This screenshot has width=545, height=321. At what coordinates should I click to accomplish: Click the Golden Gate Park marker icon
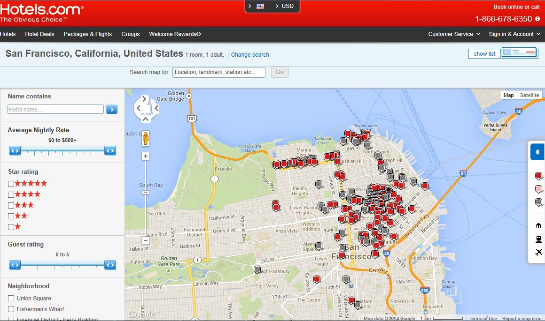tap(169, 271)
